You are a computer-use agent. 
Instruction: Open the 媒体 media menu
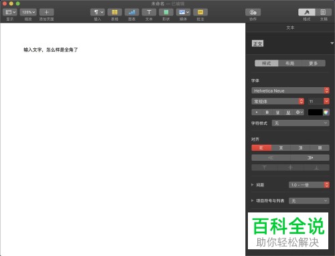(183, 12)
